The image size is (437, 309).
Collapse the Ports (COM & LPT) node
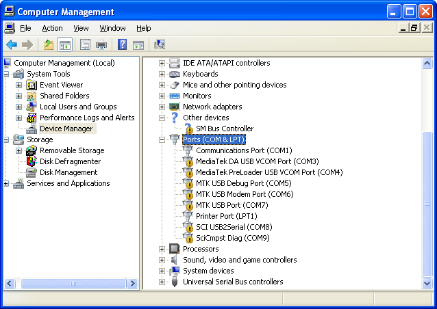(162, 139)
